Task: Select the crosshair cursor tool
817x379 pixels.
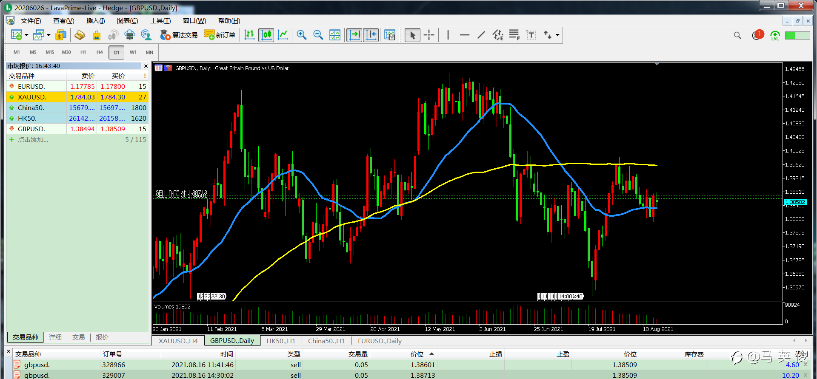Action: coord(429,35)
